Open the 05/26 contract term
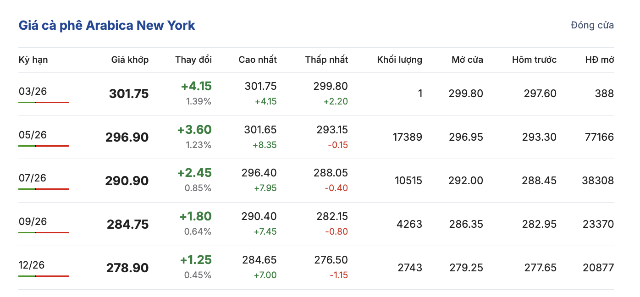The image size is (640, 297). click(x=33, y=135)
